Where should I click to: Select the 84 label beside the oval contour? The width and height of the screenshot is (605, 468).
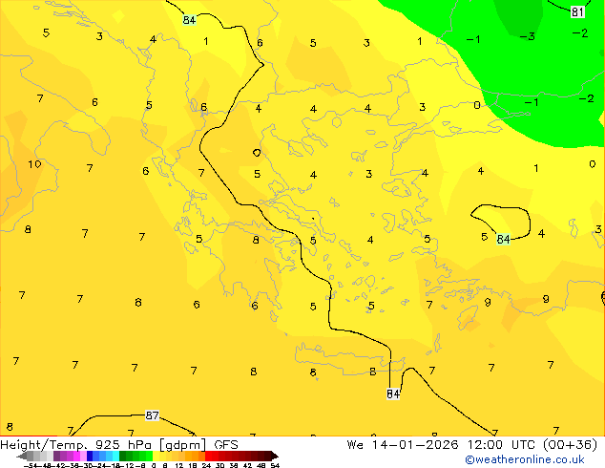click(503, 240)
